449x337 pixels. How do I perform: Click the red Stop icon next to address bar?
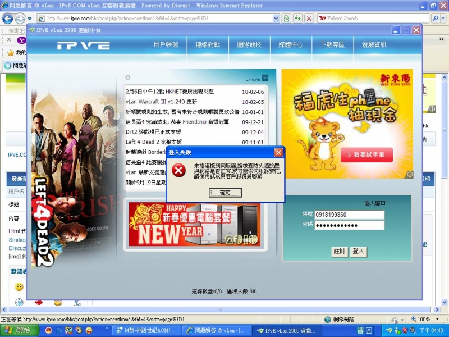pos(308,18)
